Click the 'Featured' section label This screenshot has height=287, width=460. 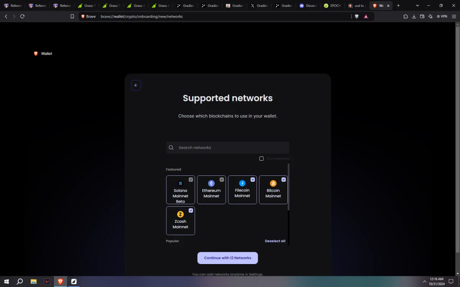click(x=174, y=169)
